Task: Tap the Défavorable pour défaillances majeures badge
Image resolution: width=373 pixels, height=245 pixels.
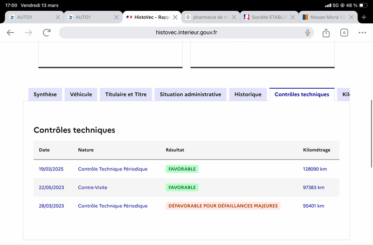Action: [x=223, y=206]
